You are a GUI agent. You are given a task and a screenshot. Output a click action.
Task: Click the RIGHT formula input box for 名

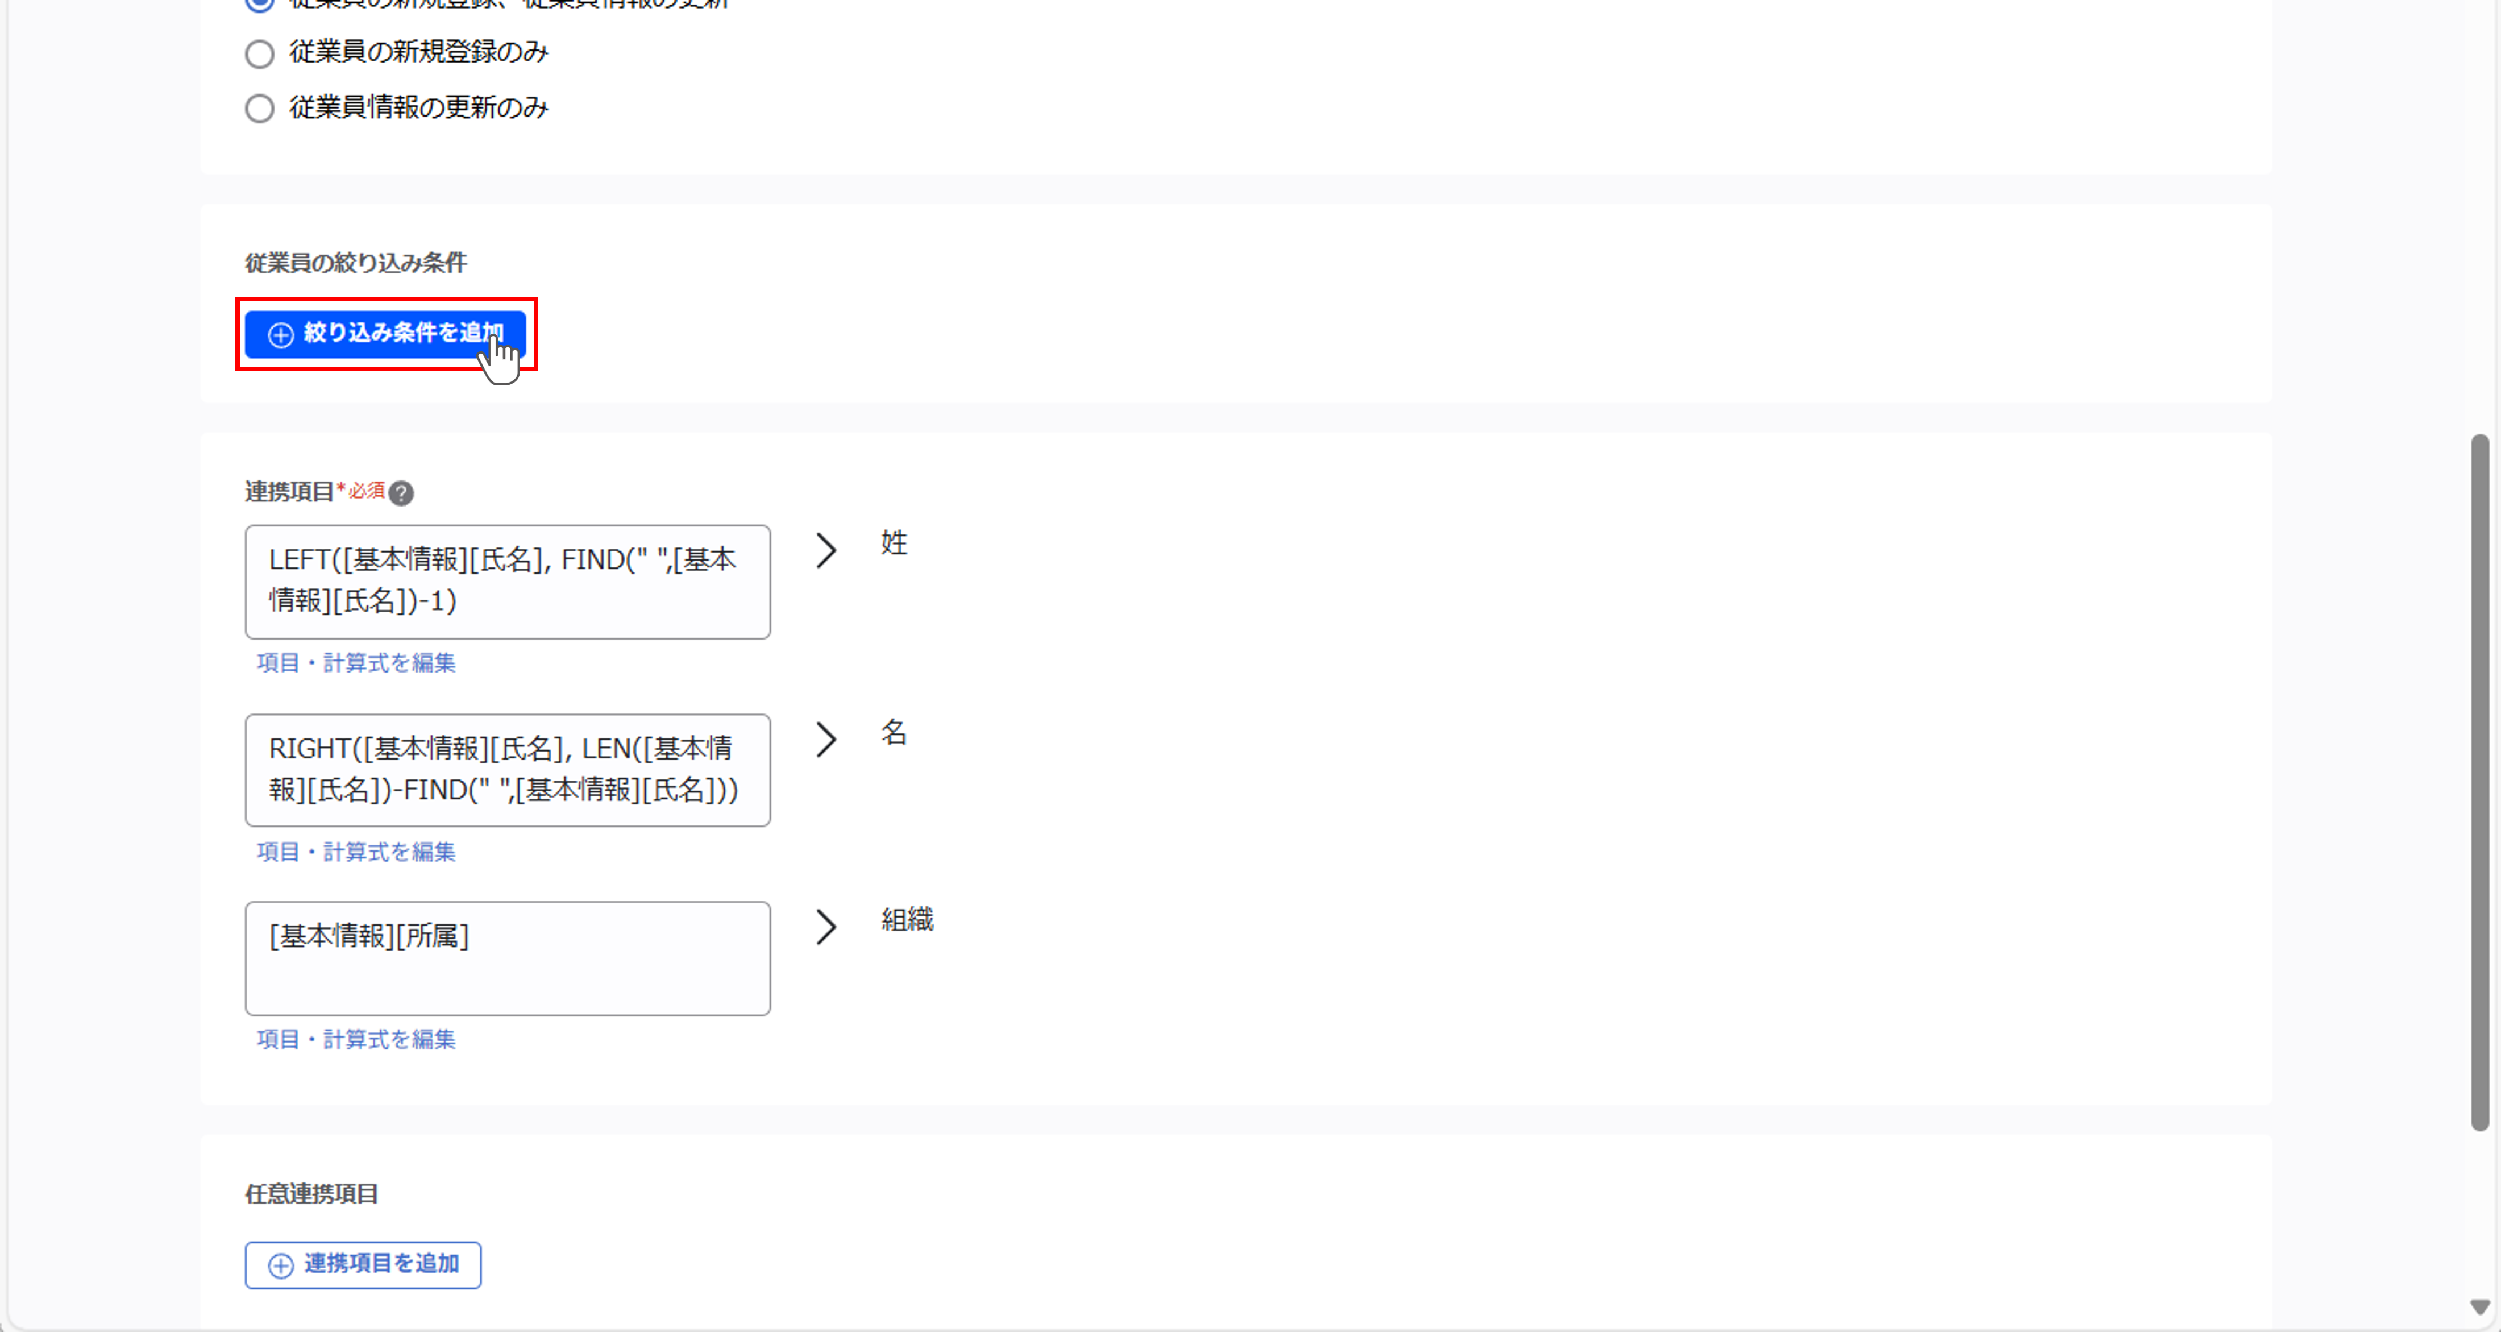click(x=508, y=770)
